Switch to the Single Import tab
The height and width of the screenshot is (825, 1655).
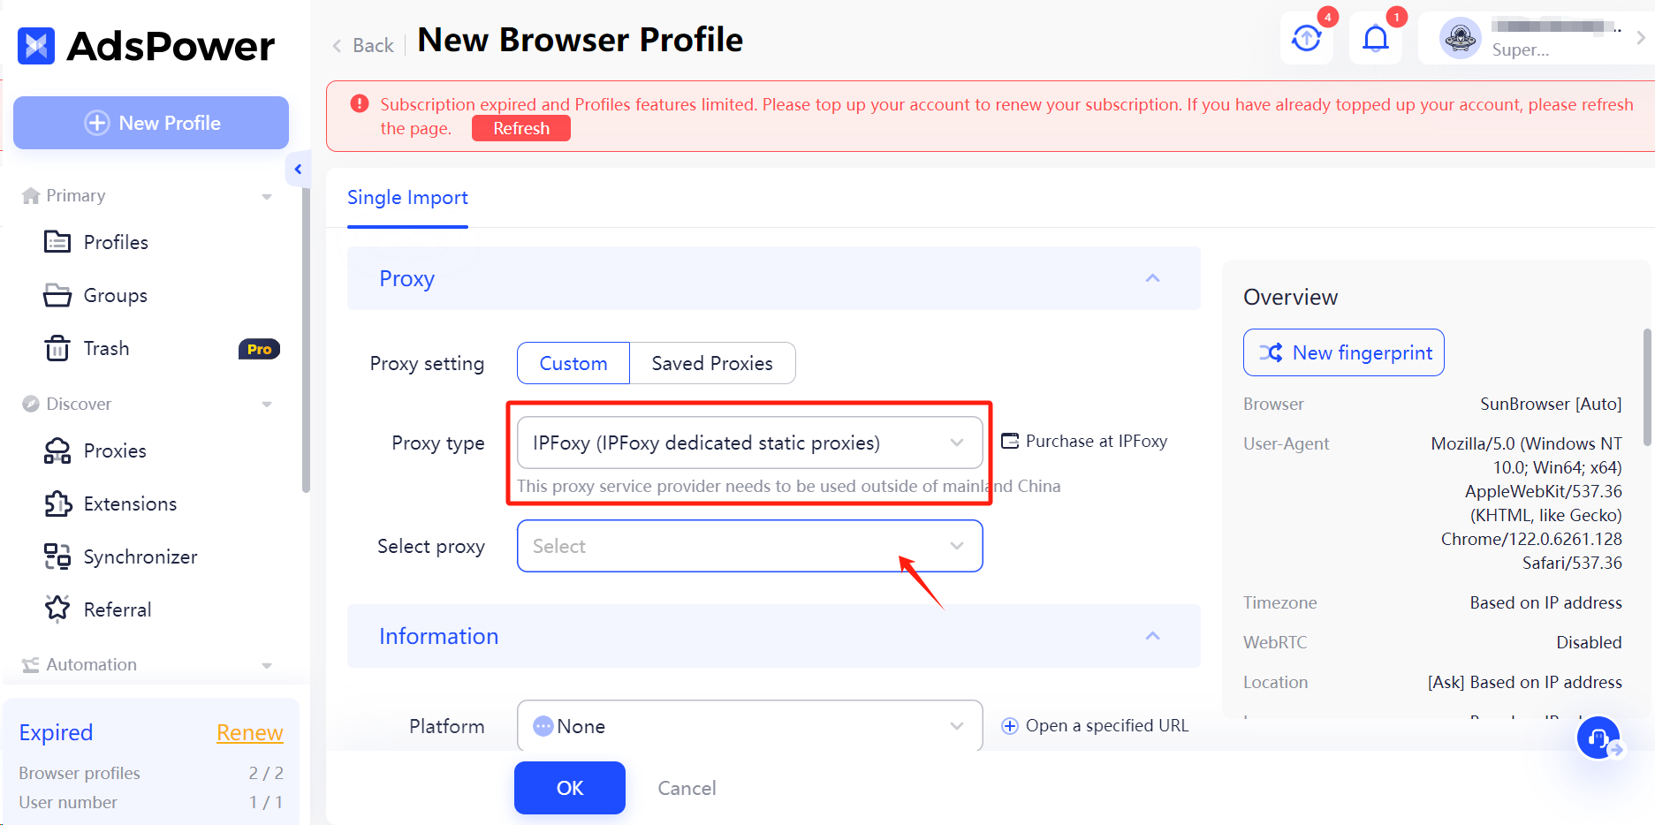pos(407,197)
